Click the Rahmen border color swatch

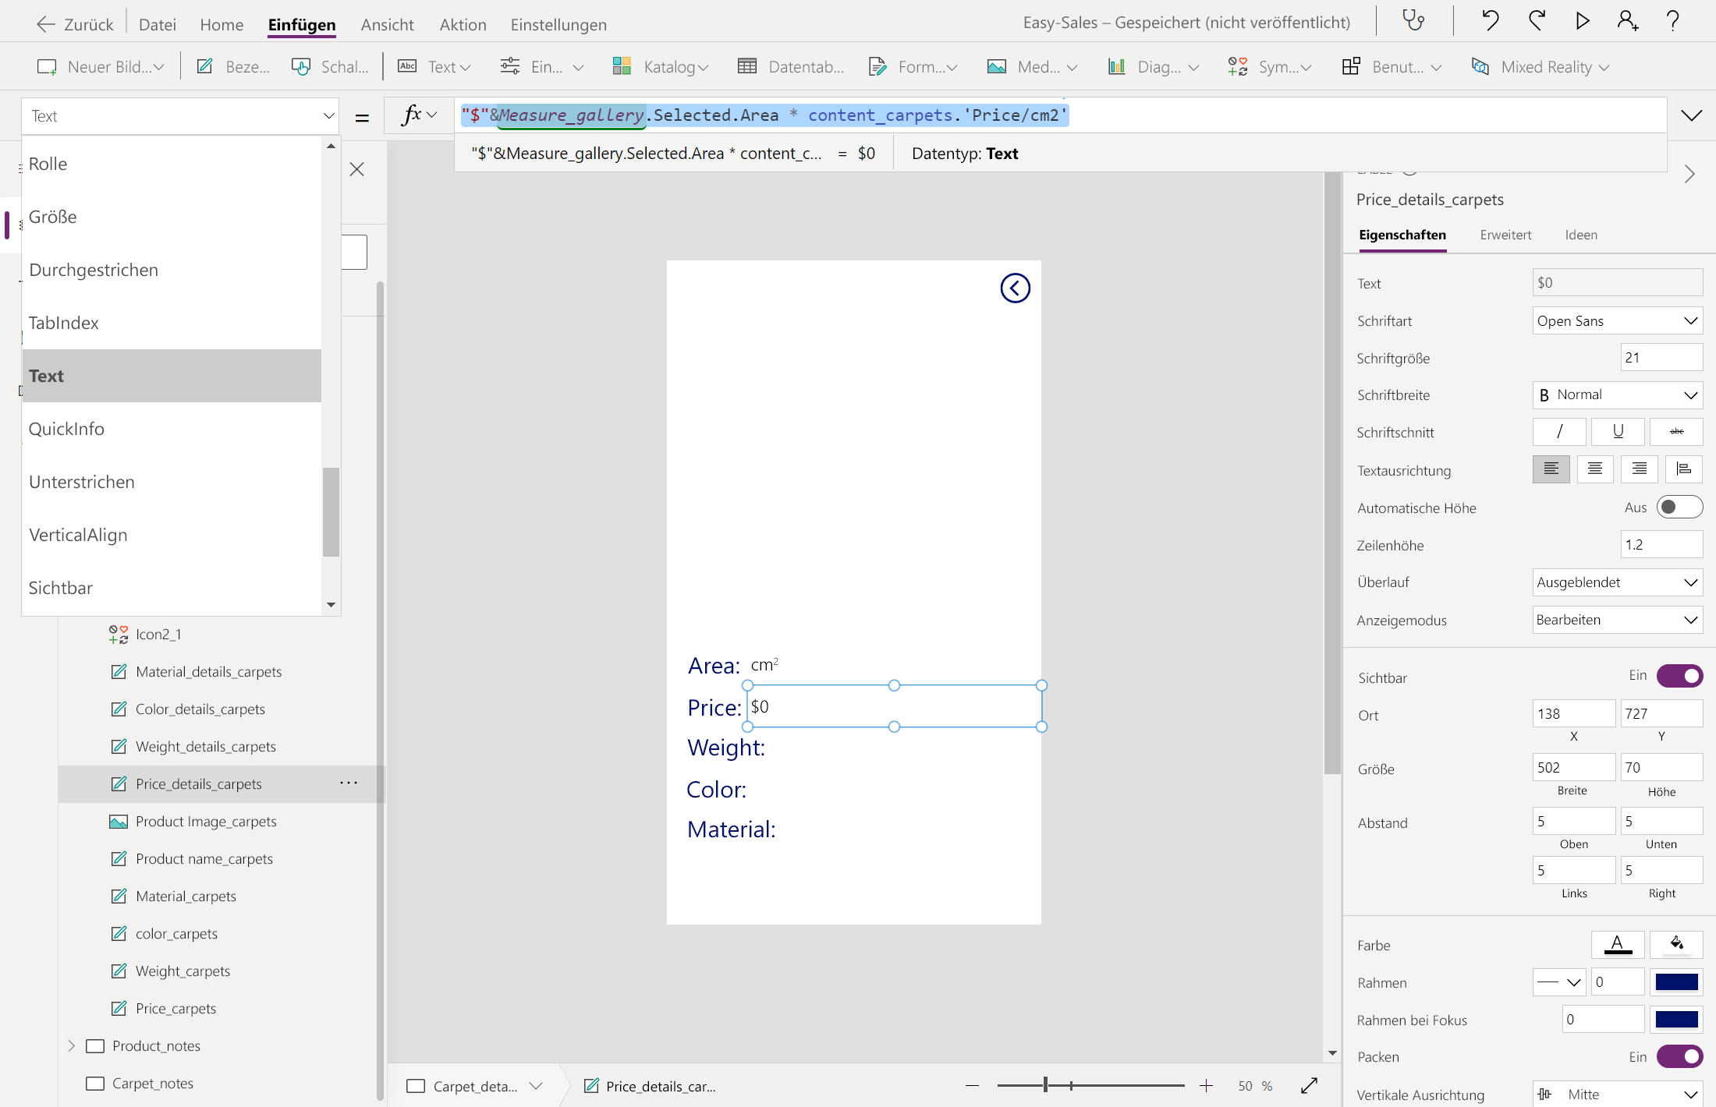pos(1676,982)
